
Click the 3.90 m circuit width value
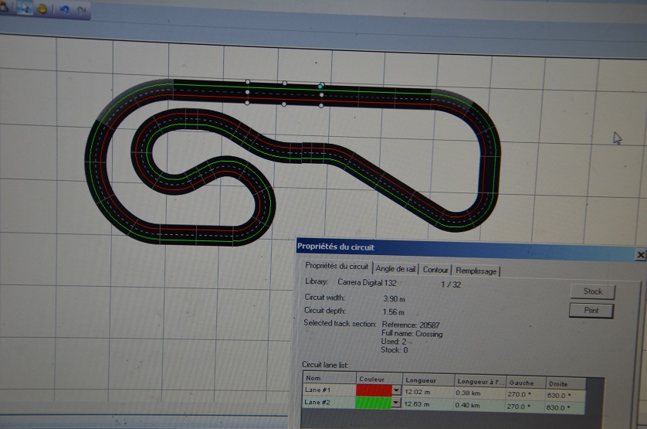point(394,299)
